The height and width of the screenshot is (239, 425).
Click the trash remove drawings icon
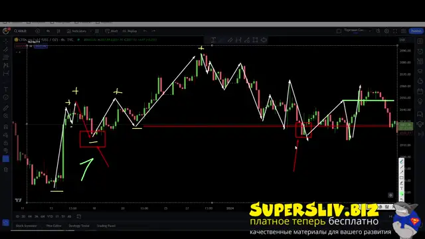(x=6, y=170)
